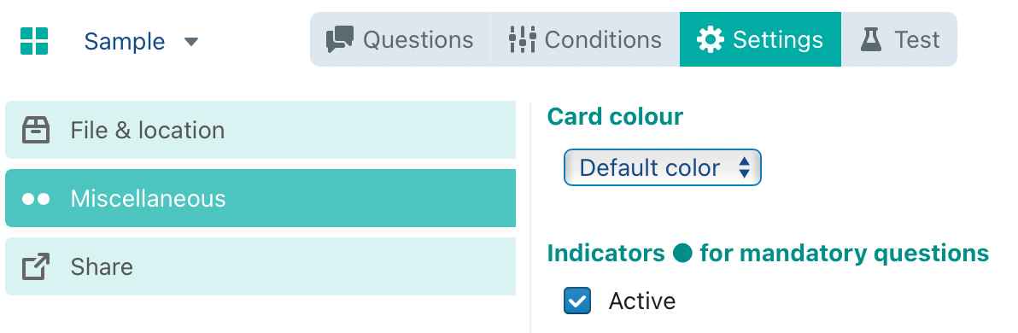Click the Sample form name

click(x=125, y=42)
